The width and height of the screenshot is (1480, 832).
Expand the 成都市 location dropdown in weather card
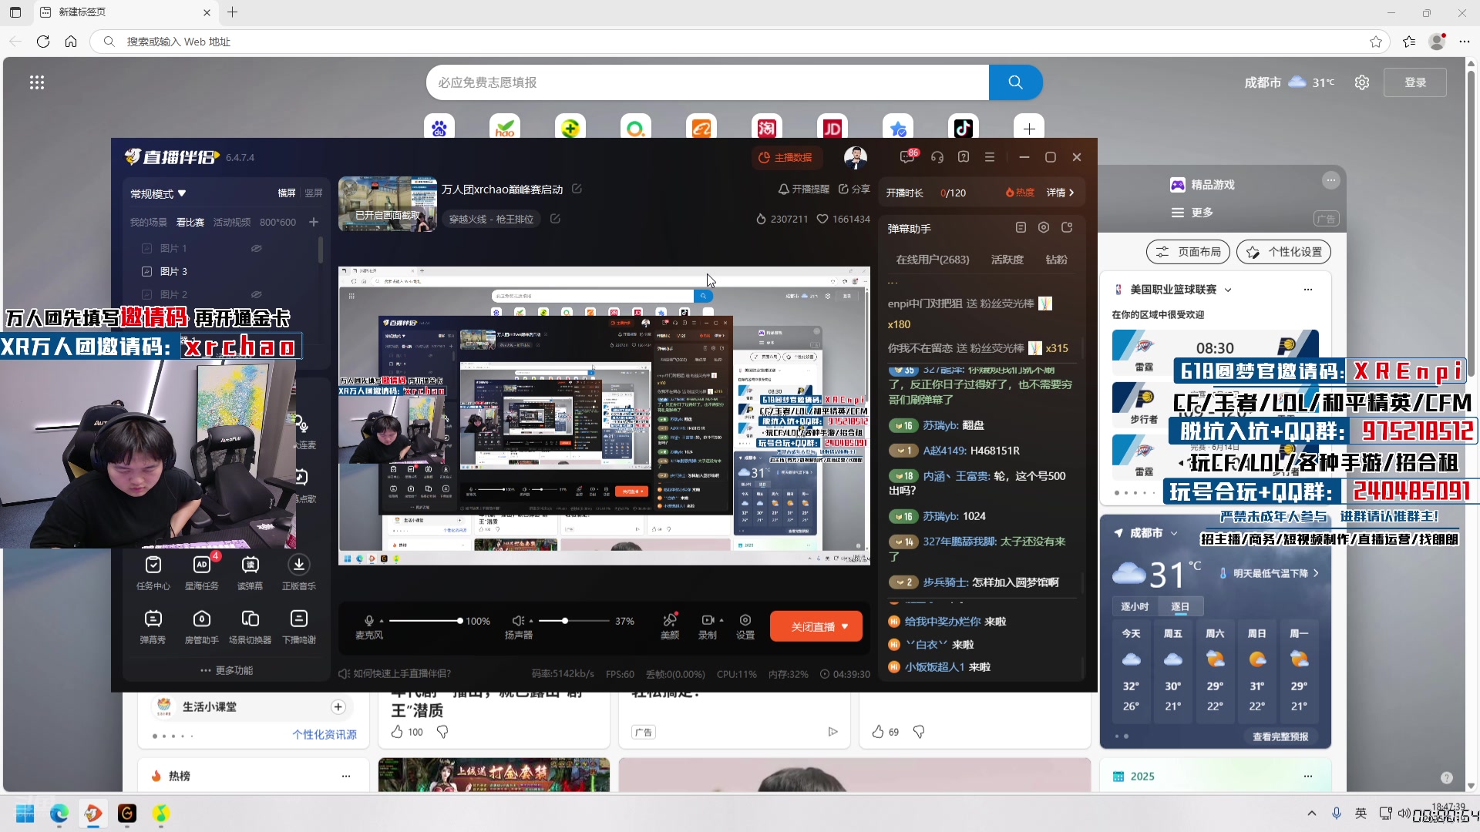1174,533
